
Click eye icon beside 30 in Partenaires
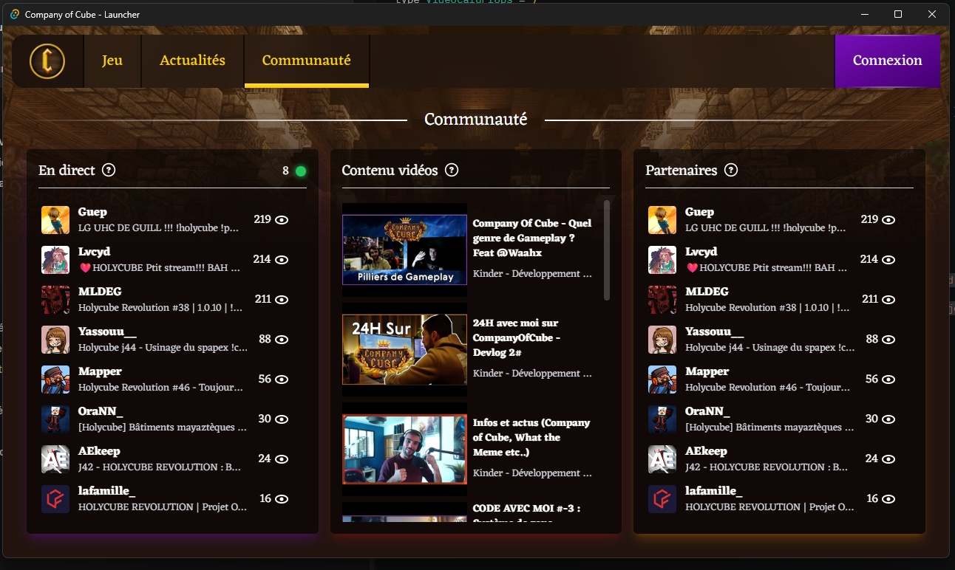pyautogui.click(x=888, y=419)
